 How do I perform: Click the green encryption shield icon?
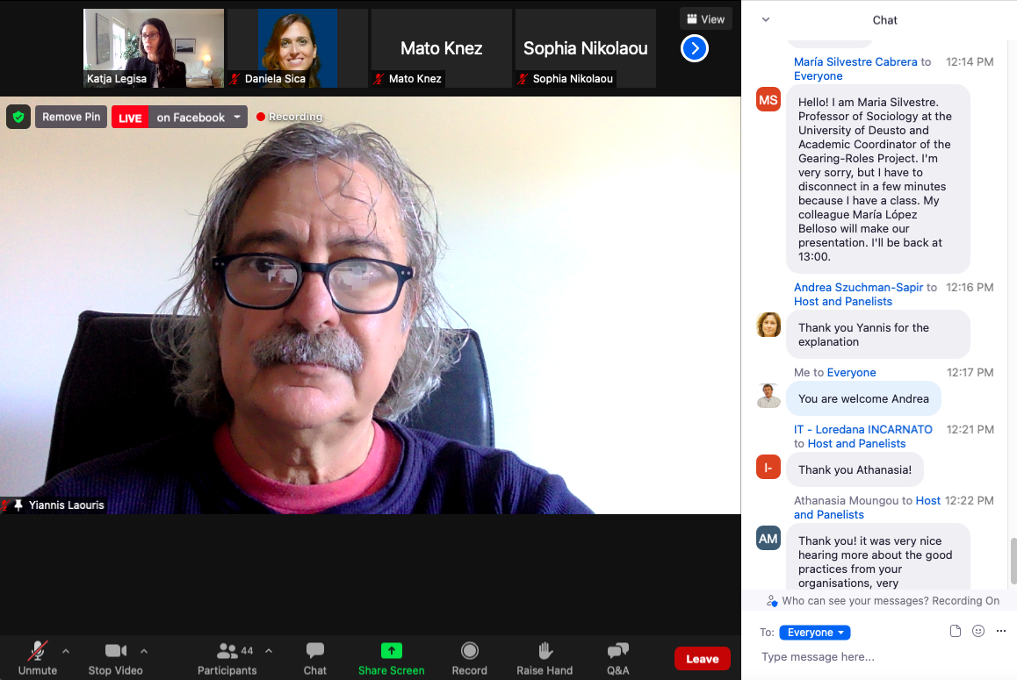(18, 117)
